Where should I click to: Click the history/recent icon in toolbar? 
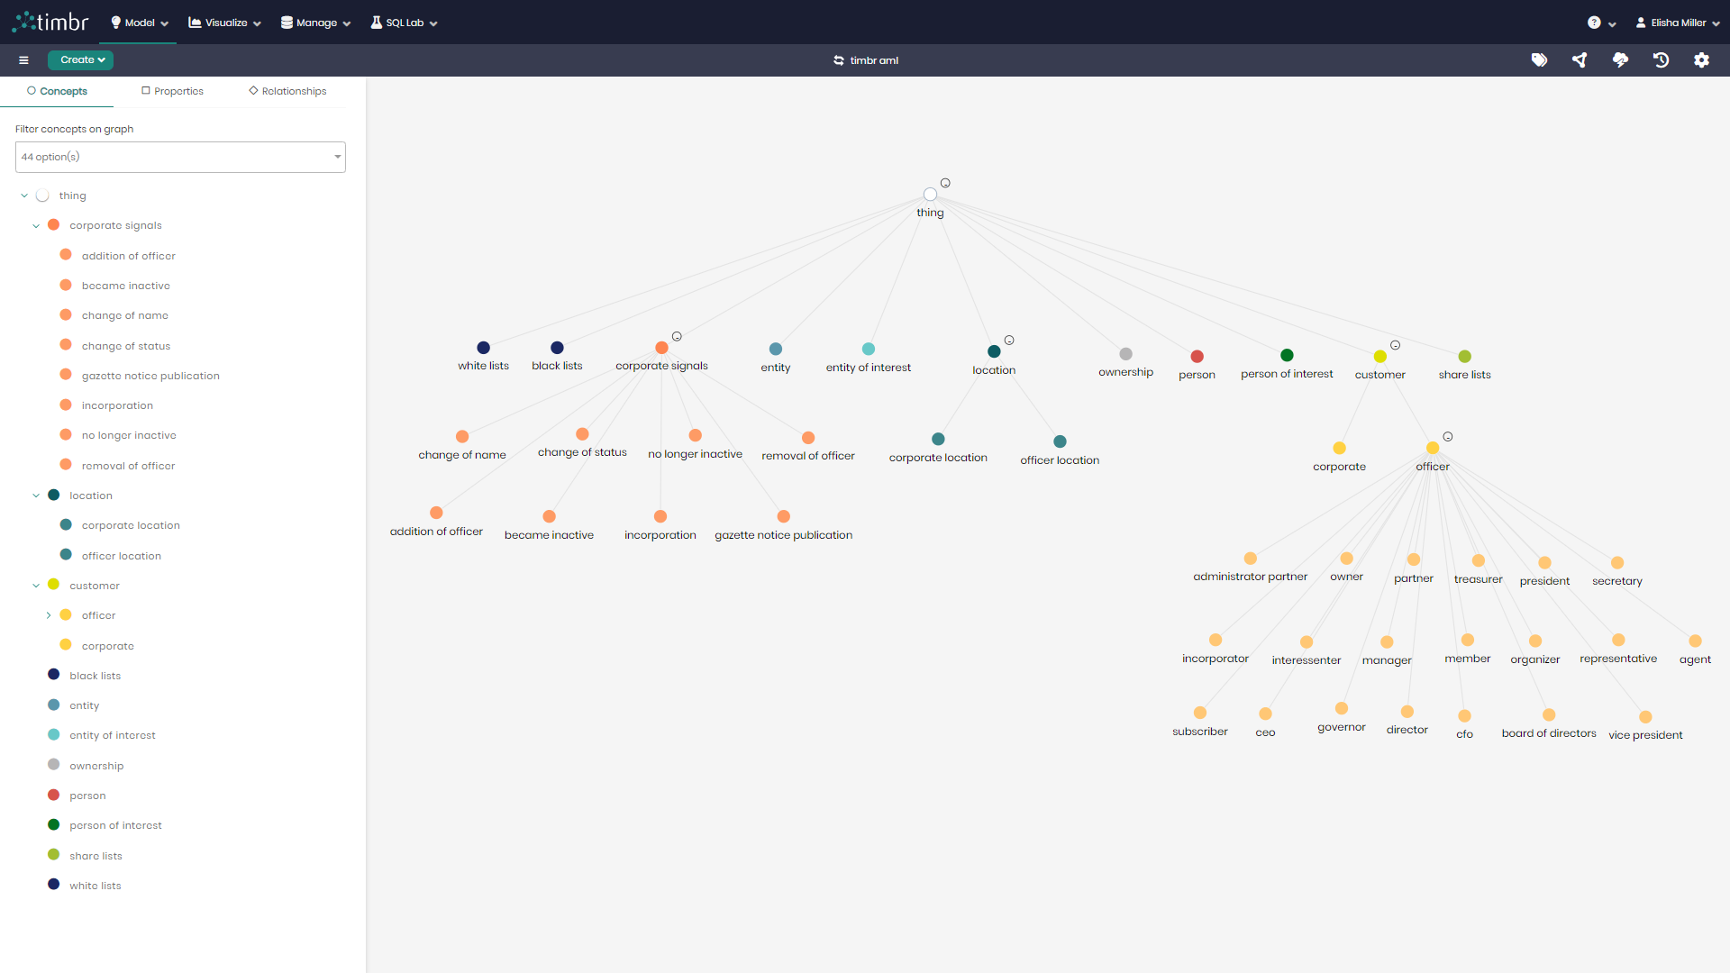click(x=1662, y=59)
